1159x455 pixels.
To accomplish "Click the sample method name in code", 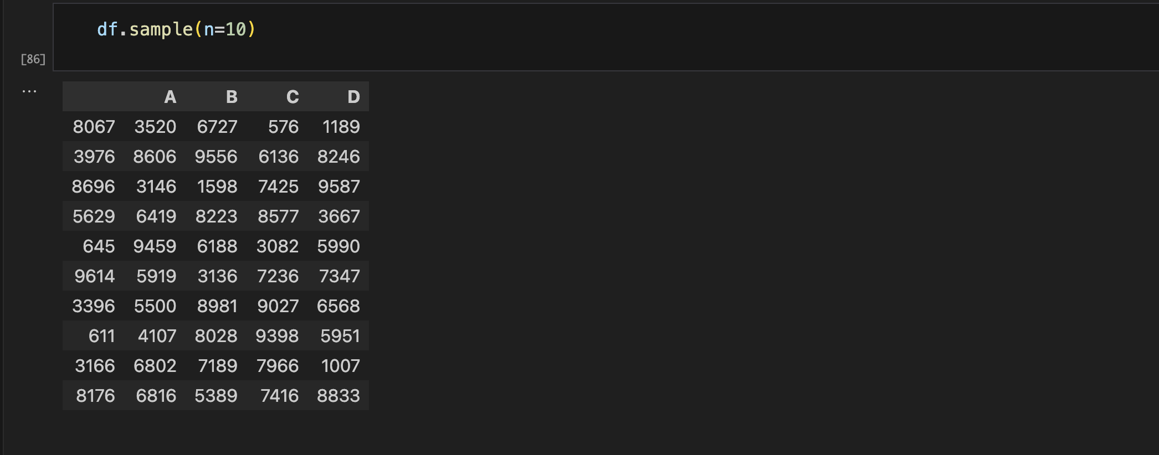I will point(161,29).
